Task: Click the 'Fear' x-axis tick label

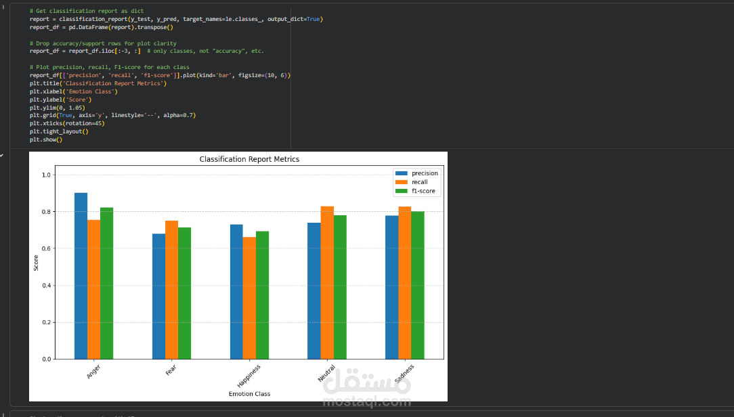Action: pos(171,370)
